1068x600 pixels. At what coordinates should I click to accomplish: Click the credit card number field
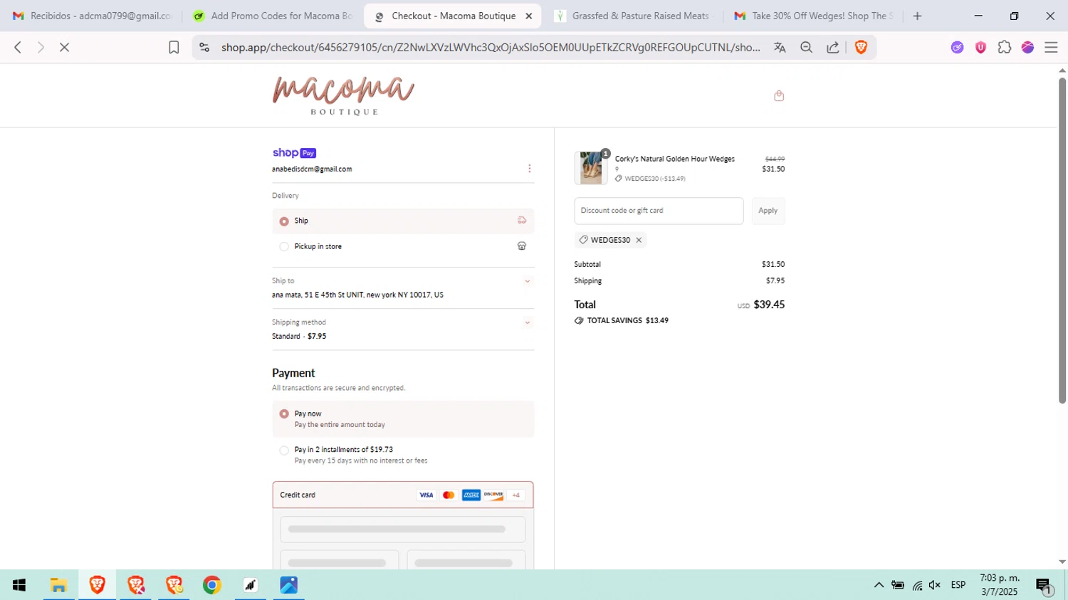403,530
